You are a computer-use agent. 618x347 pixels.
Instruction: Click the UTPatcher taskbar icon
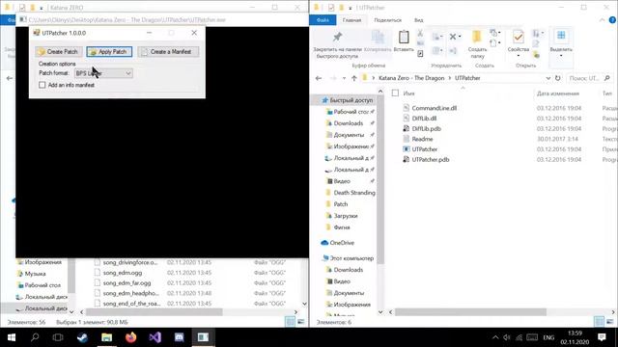pyautogui.click(x=203, y=337)
